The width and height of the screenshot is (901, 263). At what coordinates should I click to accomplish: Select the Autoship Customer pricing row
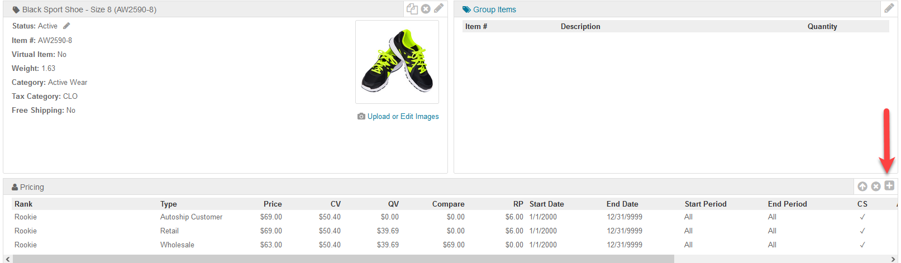click(191, 217)
